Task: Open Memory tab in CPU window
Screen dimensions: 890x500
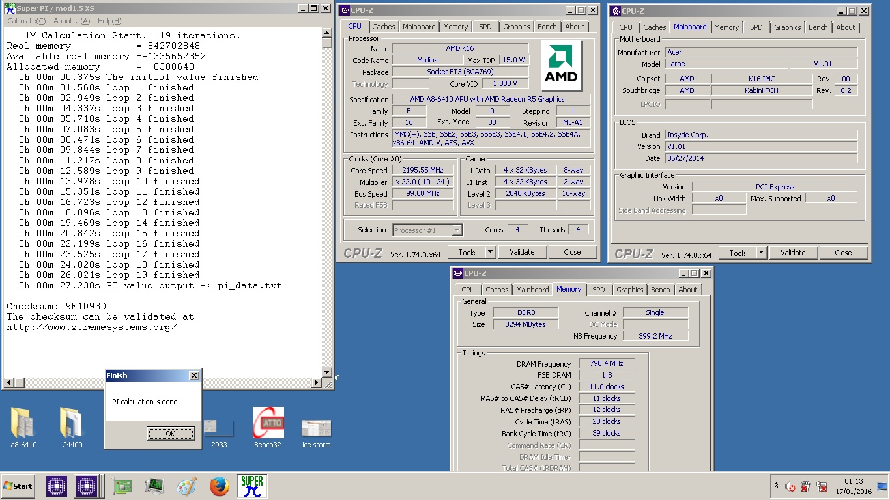Action: 455,27
